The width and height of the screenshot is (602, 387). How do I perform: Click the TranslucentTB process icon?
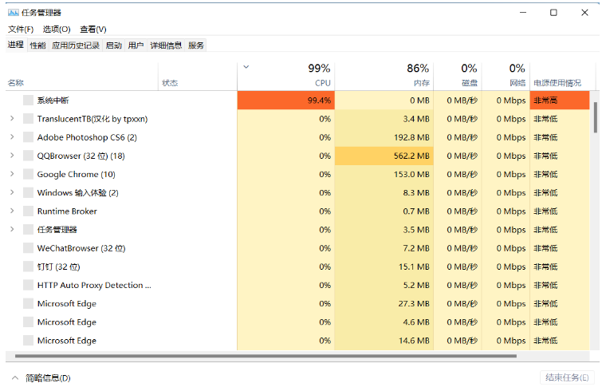28,119
